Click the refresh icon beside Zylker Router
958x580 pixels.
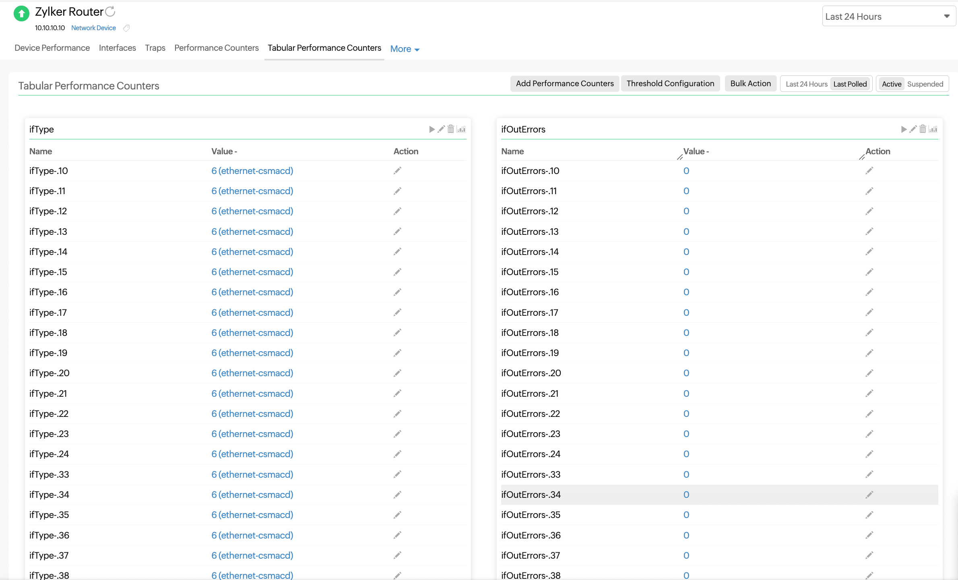coord(110,12)
